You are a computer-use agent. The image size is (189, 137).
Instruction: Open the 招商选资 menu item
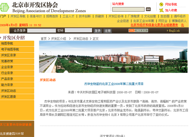(x=52, y=16)
